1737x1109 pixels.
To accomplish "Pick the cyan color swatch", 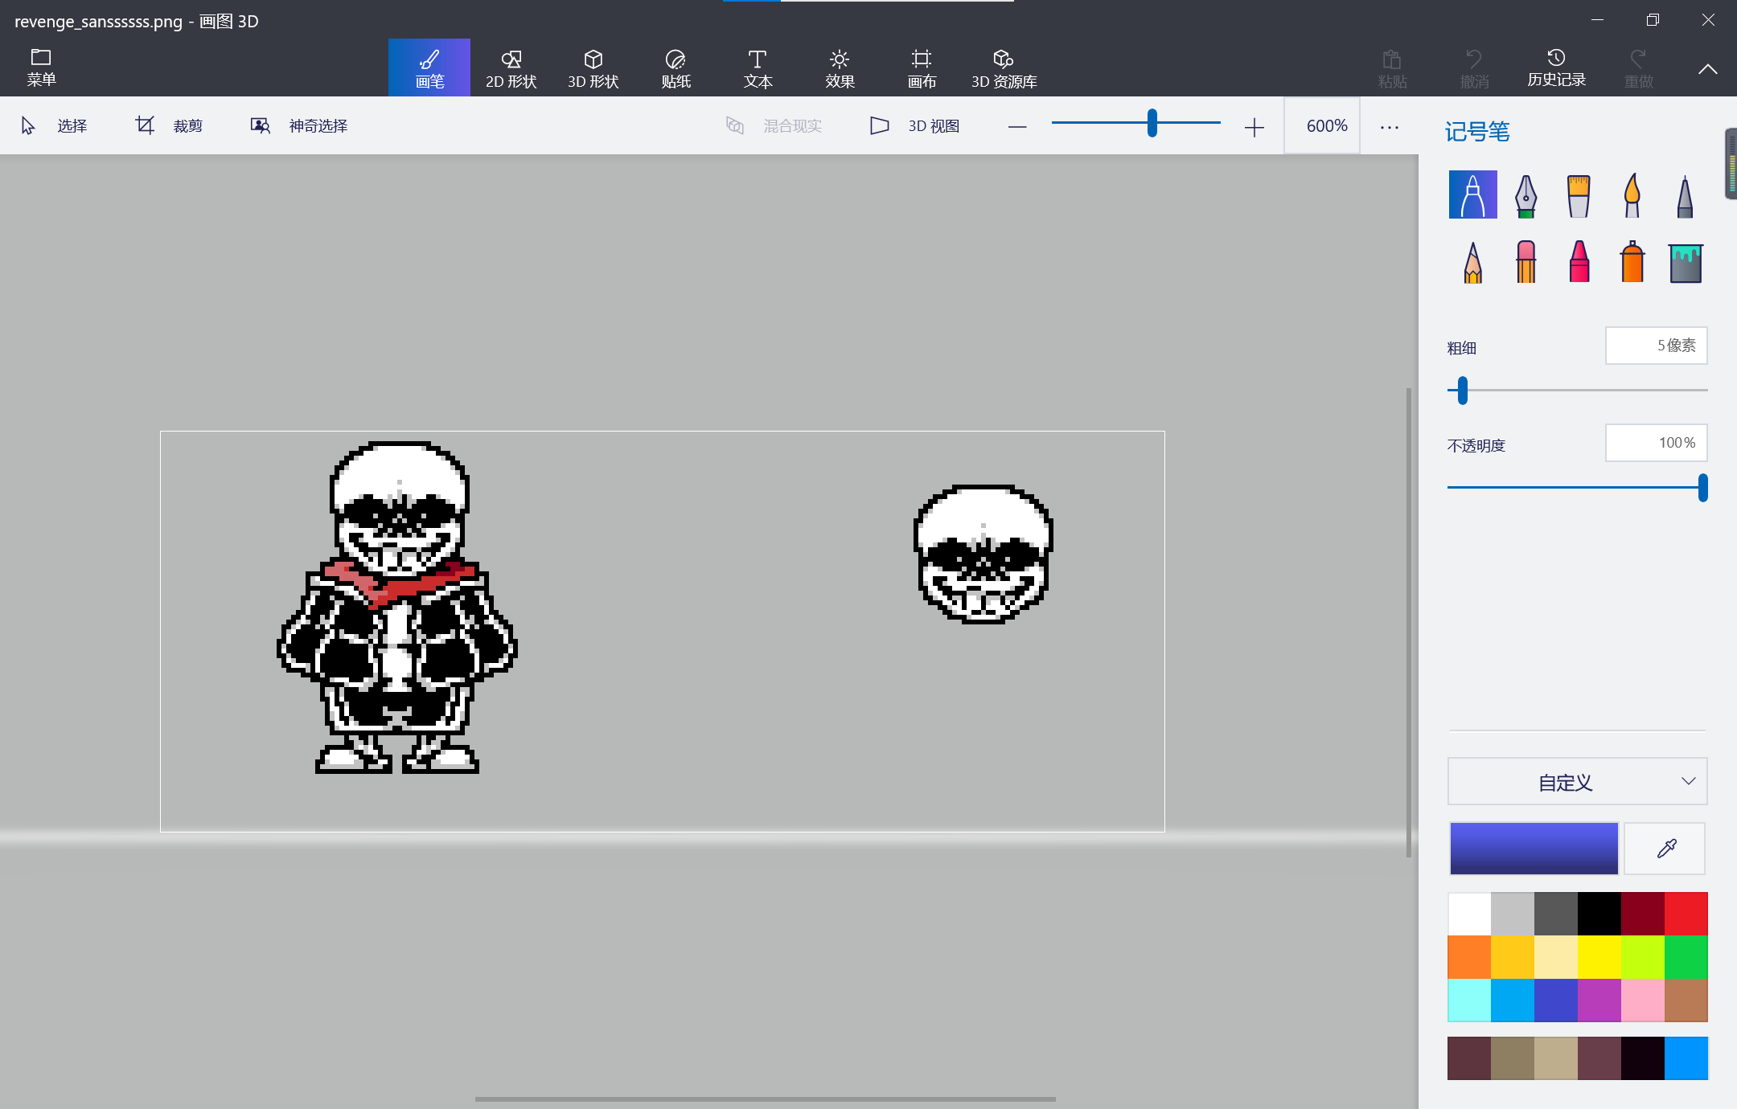I will tap(1469, 1001).
